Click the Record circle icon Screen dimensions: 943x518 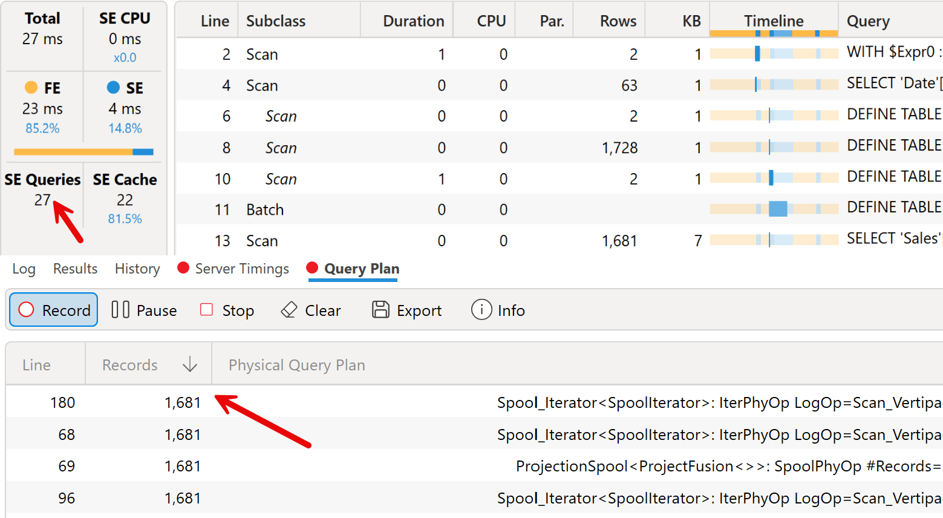tap(27, 310)
